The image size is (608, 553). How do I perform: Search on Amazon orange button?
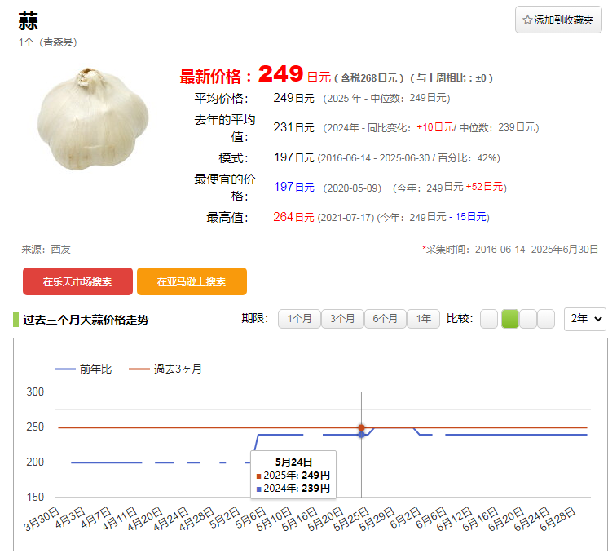(x=192, y=281)
